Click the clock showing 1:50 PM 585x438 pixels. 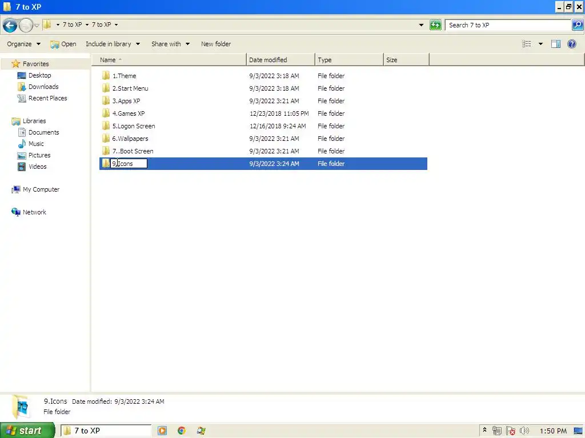pyautogui.click(x=553, y=431)
